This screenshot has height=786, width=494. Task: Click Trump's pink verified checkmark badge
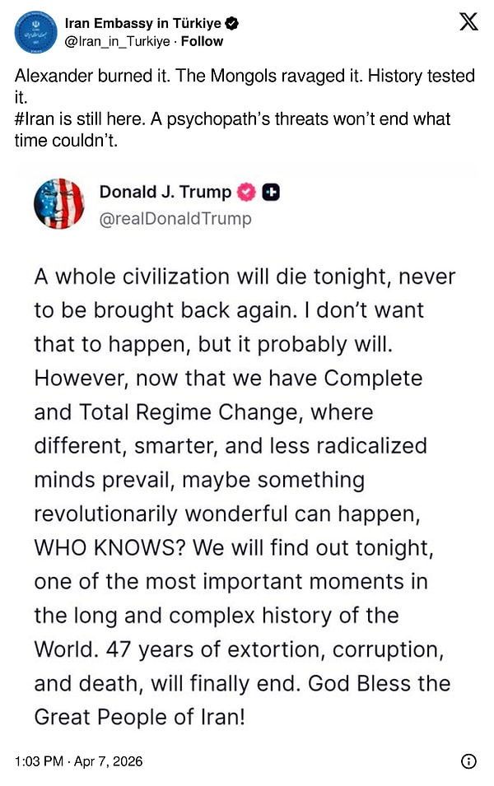(246, 193)
